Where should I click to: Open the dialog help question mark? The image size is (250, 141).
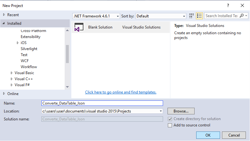click(x=228, y=6)
